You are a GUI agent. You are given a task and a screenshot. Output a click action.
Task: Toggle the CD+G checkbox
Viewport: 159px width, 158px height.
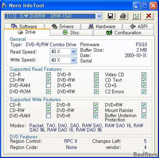click(144, 86)
